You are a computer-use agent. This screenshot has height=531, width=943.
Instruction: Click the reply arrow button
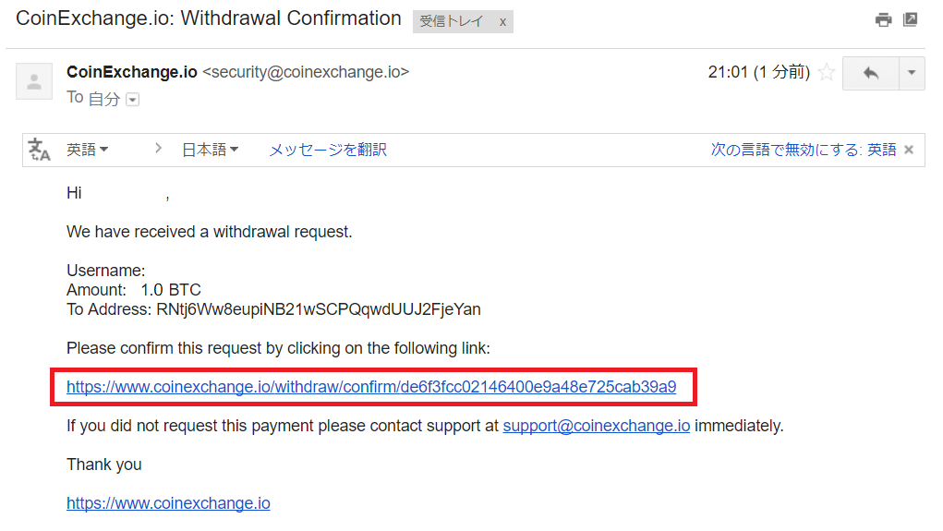pyautogui.click(x=870, y=73)
